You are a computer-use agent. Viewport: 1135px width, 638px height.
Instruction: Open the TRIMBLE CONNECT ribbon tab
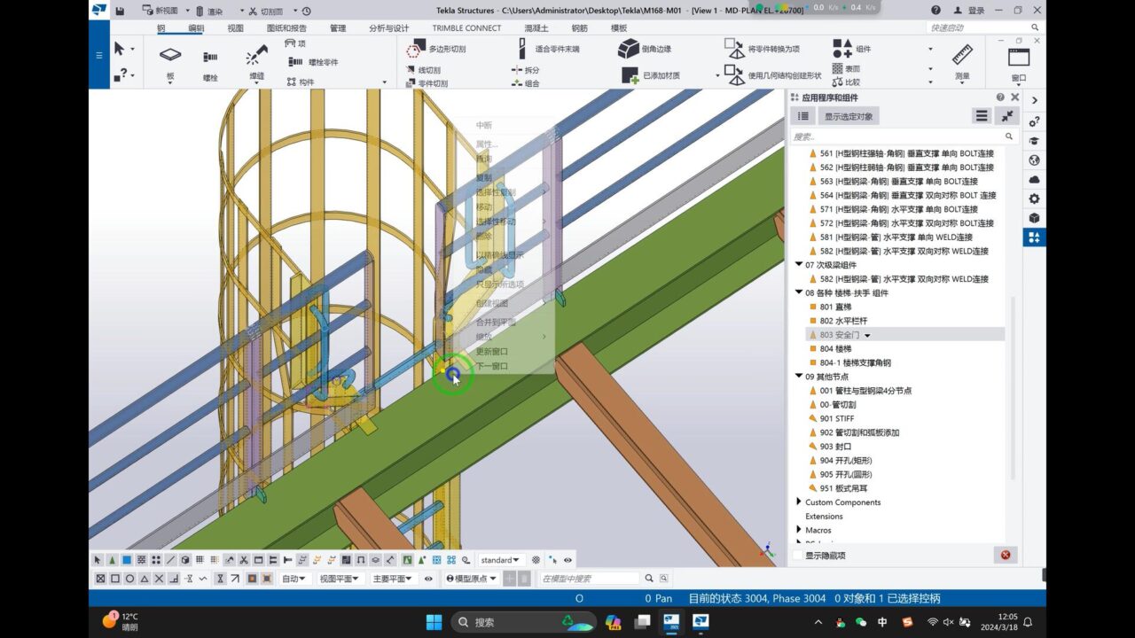click(x=466, y=27)
